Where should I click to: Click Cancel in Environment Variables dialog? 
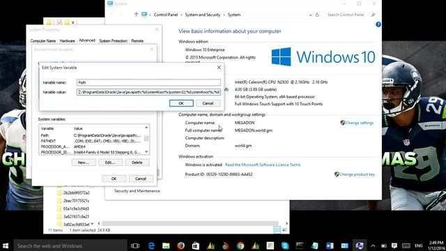pos(141,178)
